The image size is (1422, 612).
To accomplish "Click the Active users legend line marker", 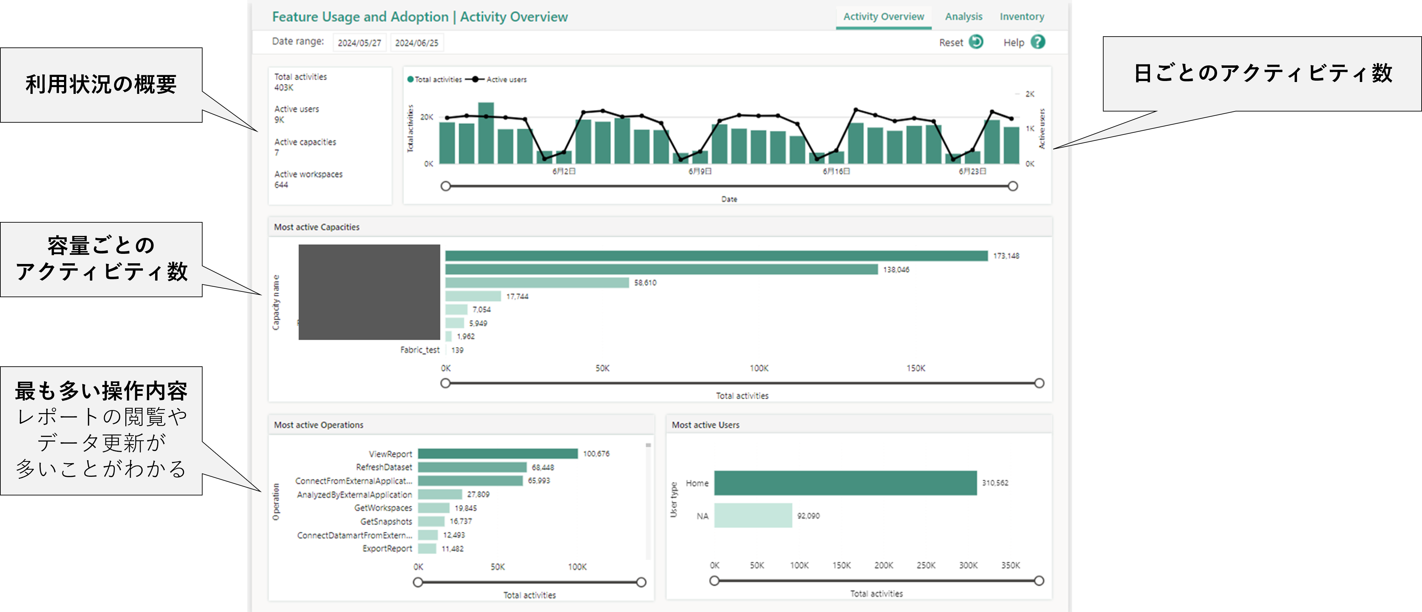I will (x=475, y=80).
